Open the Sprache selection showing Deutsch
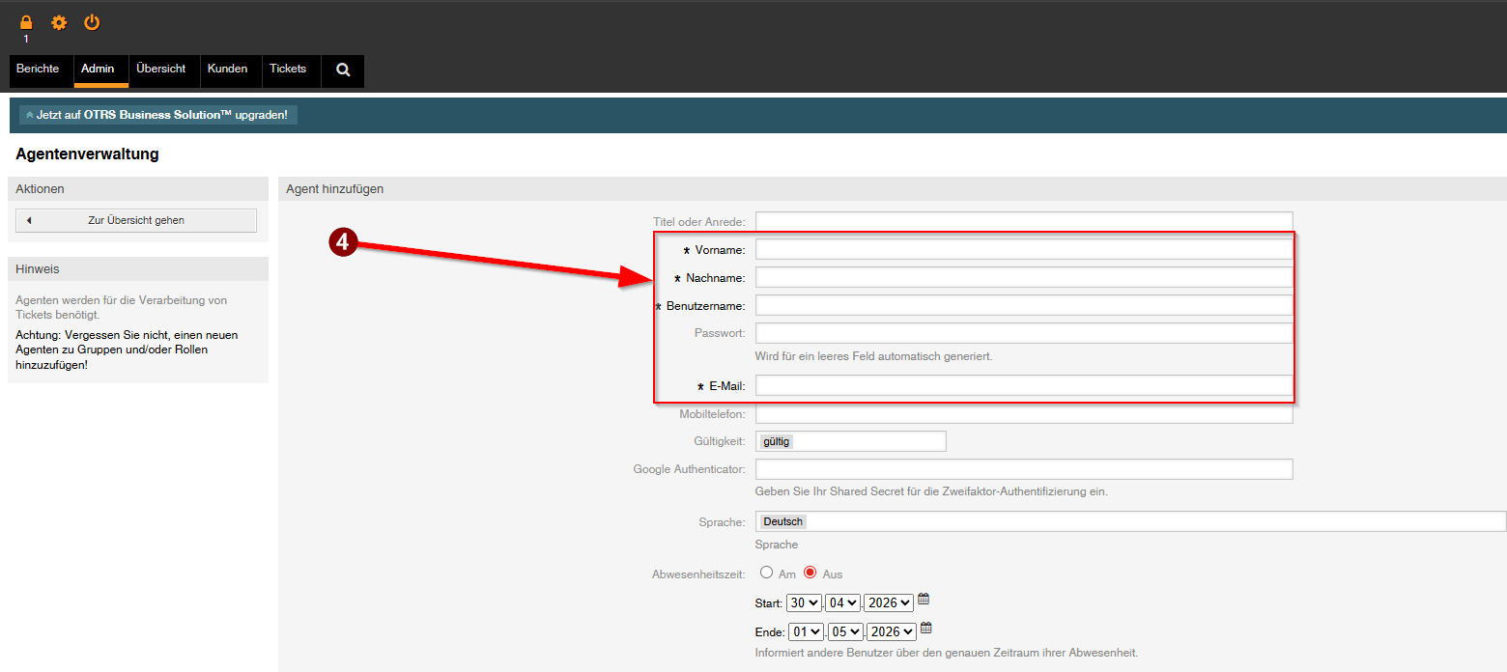1507x672 pixels. click(1131, 521)
